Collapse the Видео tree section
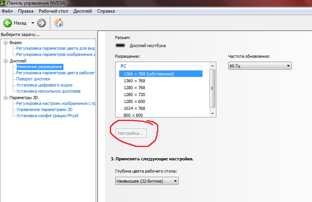Image resolution: width=312 pixels, height=202 pixels. (6, 42)
